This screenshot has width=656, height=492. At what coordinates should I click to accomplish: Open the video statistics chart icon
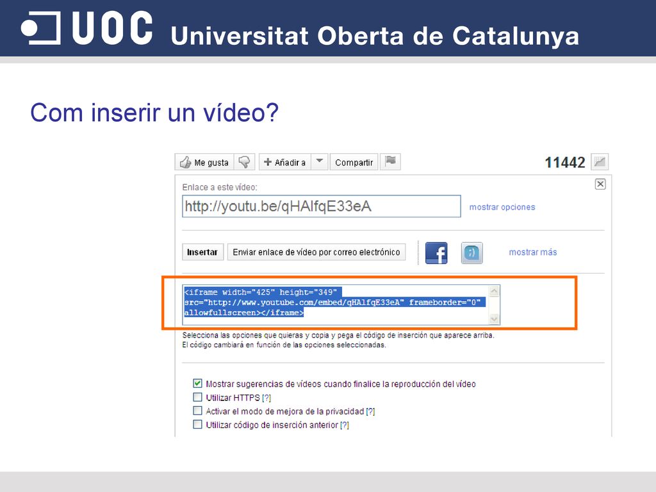pyautogui.click(x=600, y=162)
